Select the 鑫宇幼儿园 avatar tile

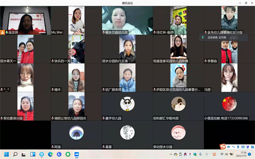click(x=127, y=106)
